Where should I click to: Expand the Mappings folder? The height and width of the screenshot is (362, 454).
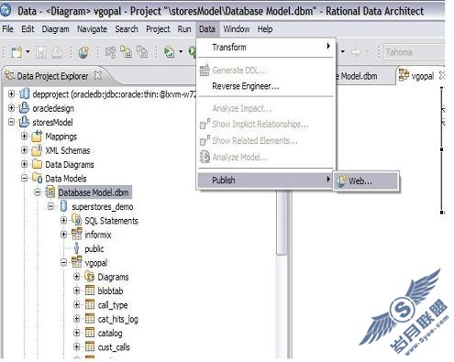click(x=25, y=136)
